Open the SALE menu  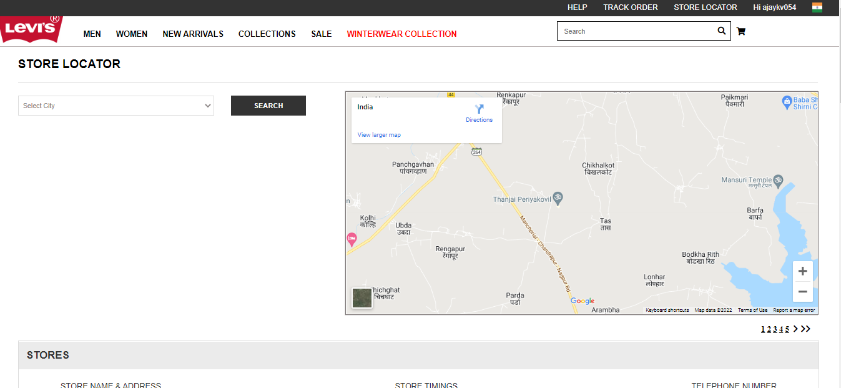322,34
